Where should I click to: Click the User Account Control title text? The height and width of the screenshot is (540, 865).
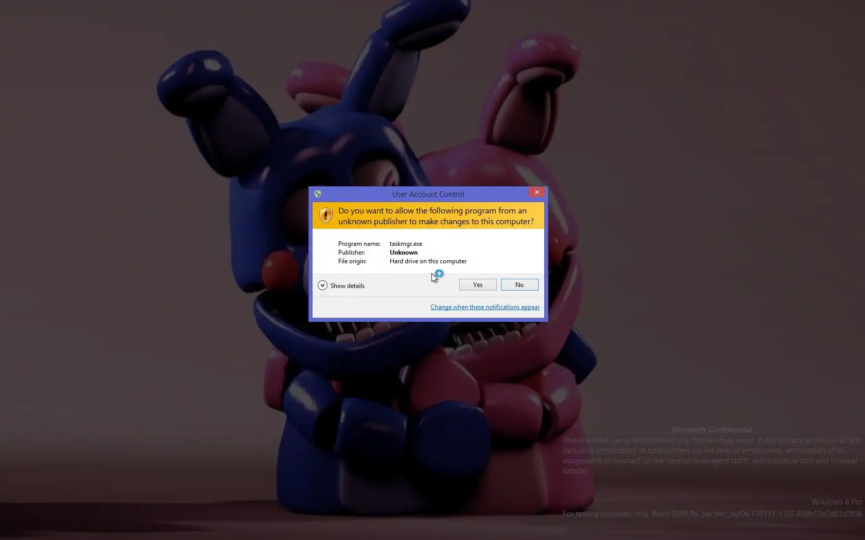pyautogui.click(x=428, y=194)
